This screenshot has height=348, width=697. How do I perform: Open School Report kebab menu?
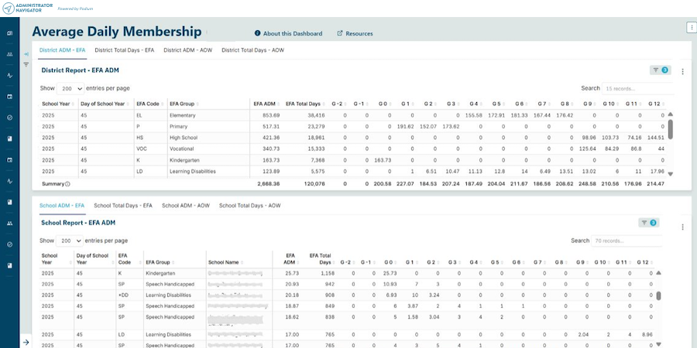[683, 227]
